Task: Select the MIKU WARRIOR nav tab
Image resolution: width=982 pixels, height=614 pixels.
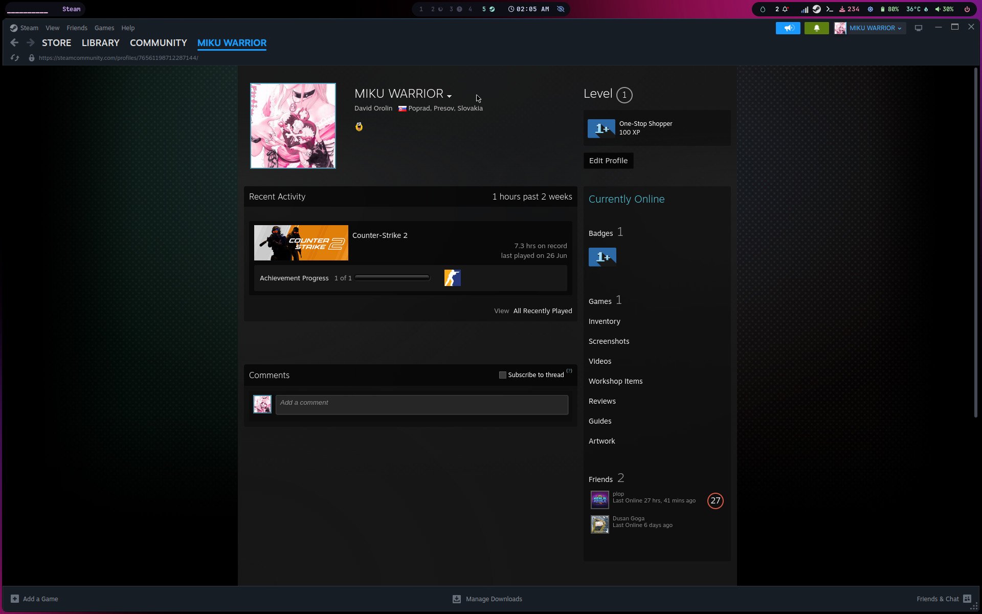Action: pos(232,43)
